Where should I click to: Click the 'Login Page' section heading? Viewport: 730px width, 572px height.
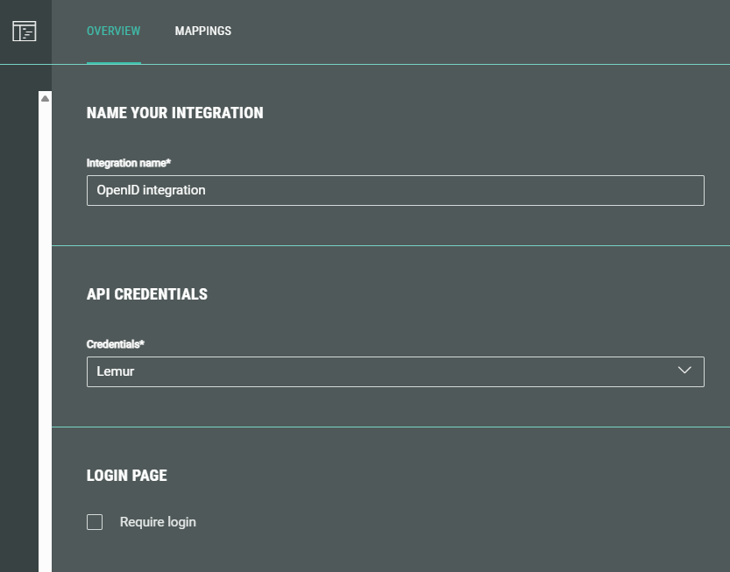click(x=126, y=476)
